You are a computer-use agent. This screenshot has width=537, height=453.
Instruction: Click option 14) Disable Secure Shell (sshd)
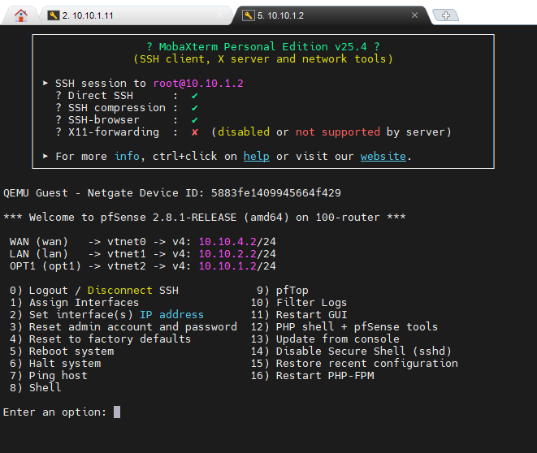[x=351, y=352]
